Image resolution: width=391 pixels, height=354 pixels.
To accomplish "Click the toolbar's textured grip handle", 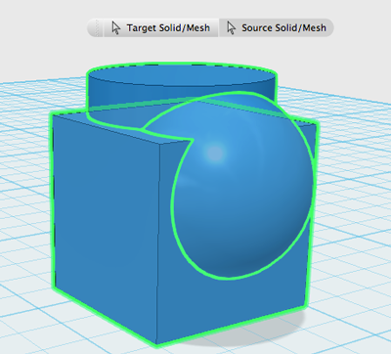I will tap(96, 28).
